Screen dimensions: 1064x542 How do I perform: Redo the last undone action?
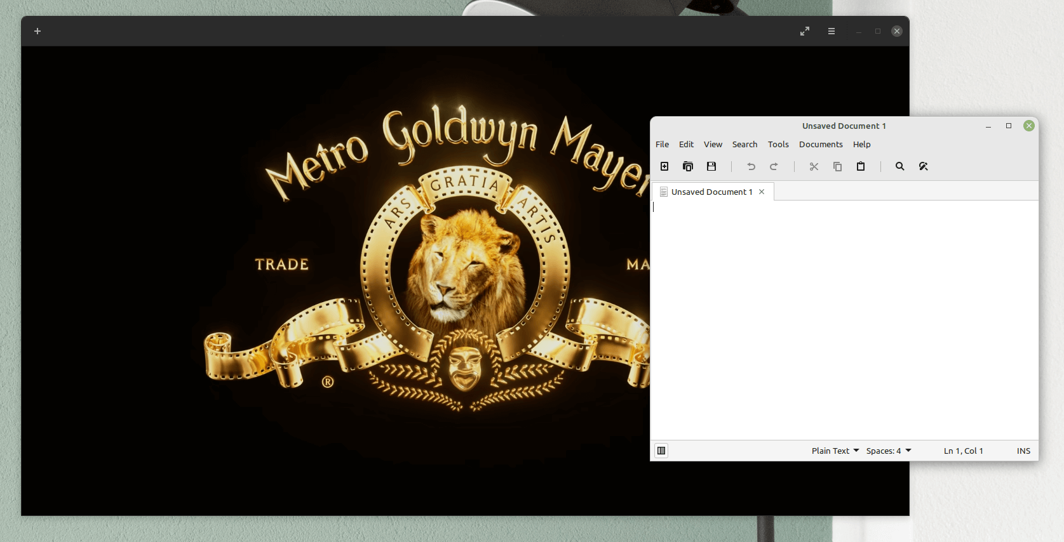pyautogui.click(x=774, y=166)
